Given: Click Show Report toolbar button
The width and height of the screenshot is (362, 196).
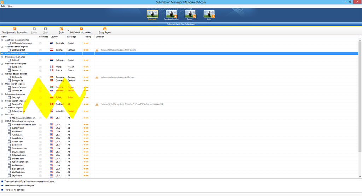Looking at the screenshot, I should tap(105, 30).
